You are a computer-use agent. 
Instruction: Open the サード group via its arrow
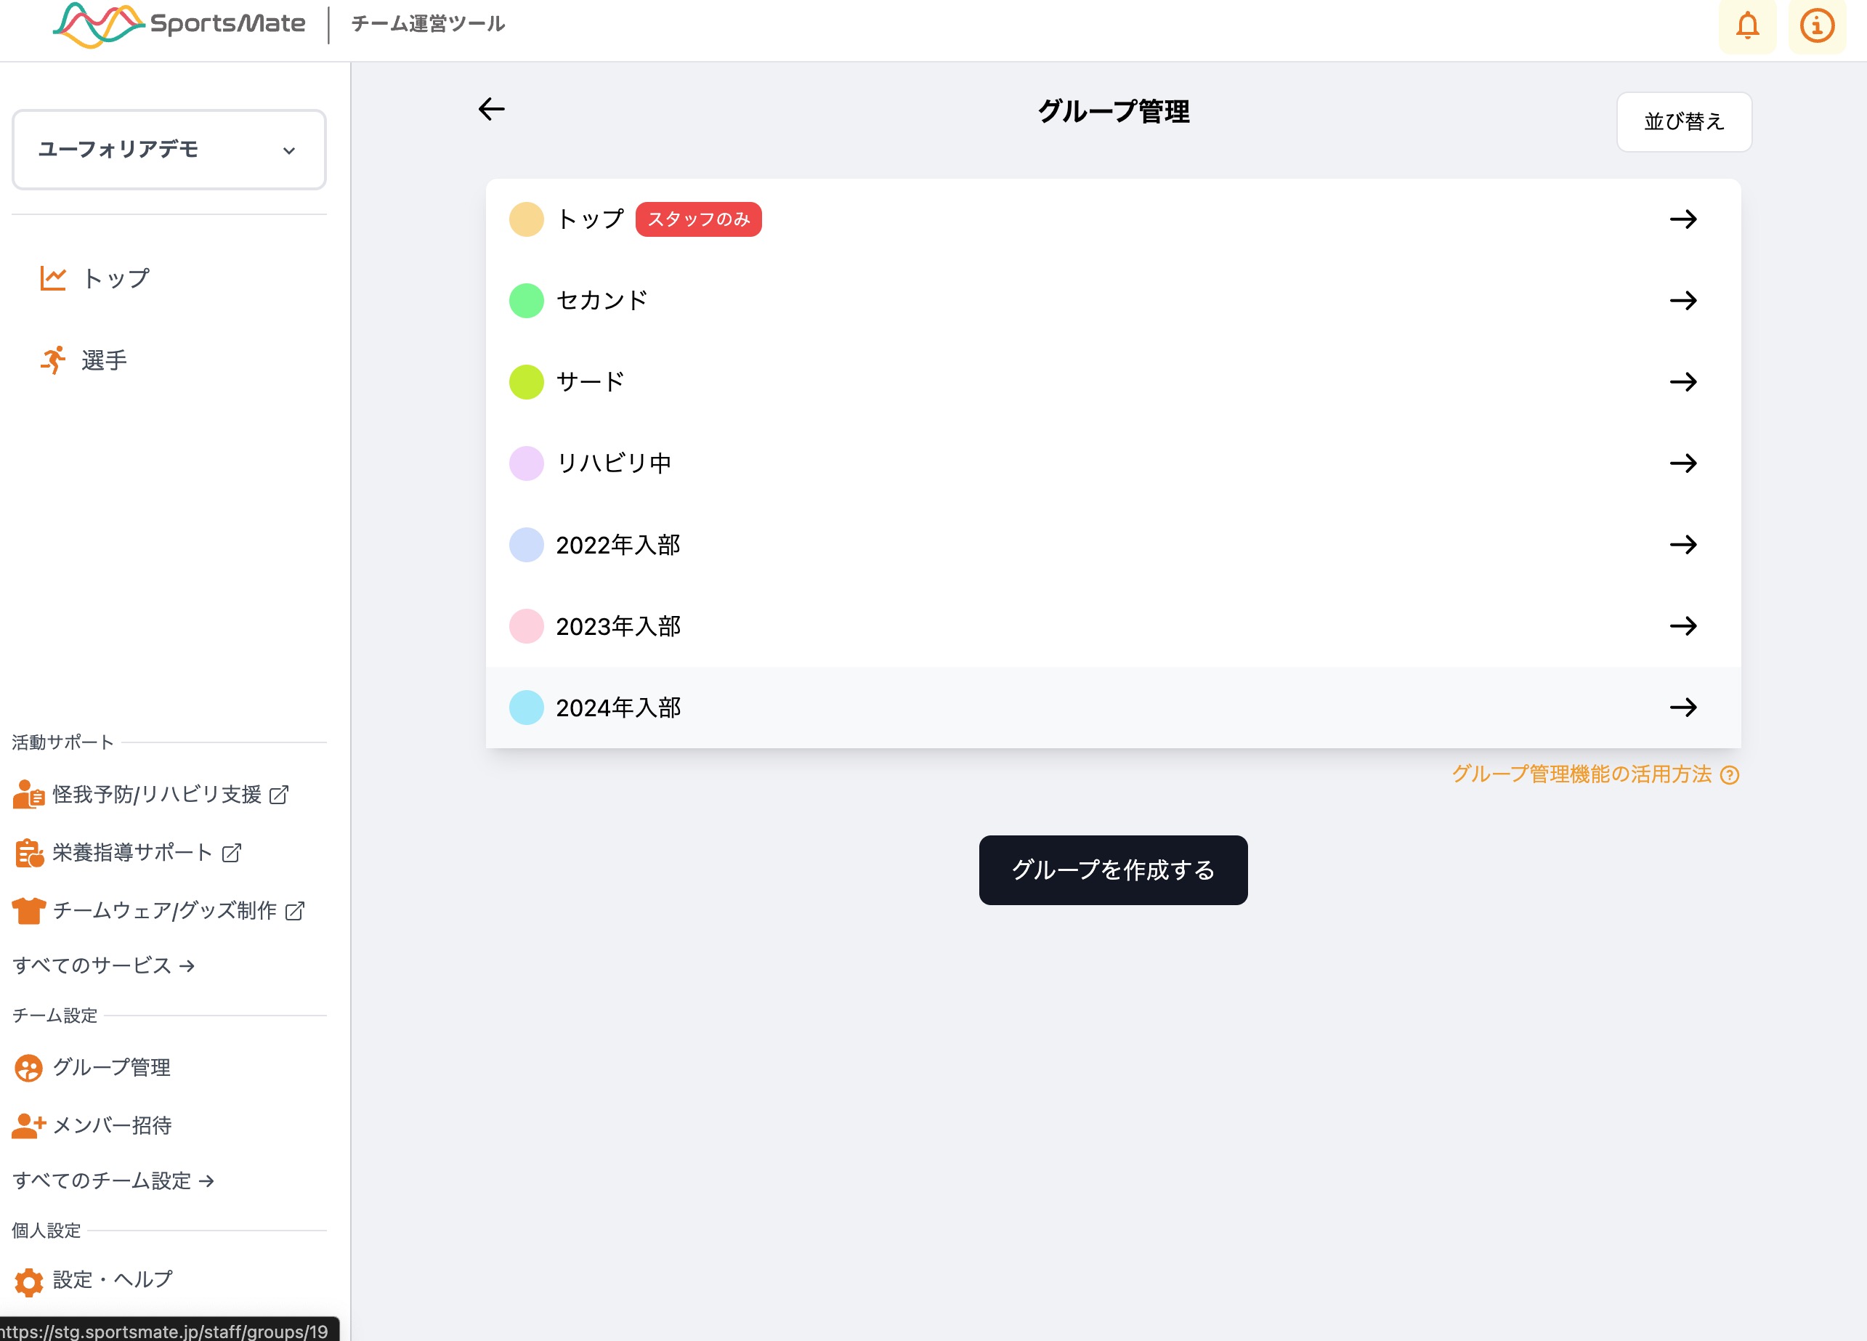click(1683, 382)
